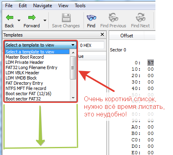This screenshot has width=173, height=155.
Task: Click the template list scroll down arrow
Action: (x=73, y=98)
